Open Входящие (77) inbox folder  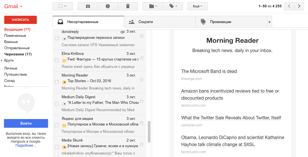tap(17, 30)
